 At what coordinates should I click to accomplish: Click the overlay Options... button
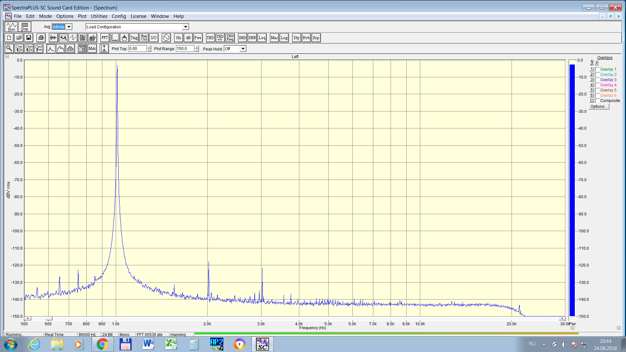(599, 107)
